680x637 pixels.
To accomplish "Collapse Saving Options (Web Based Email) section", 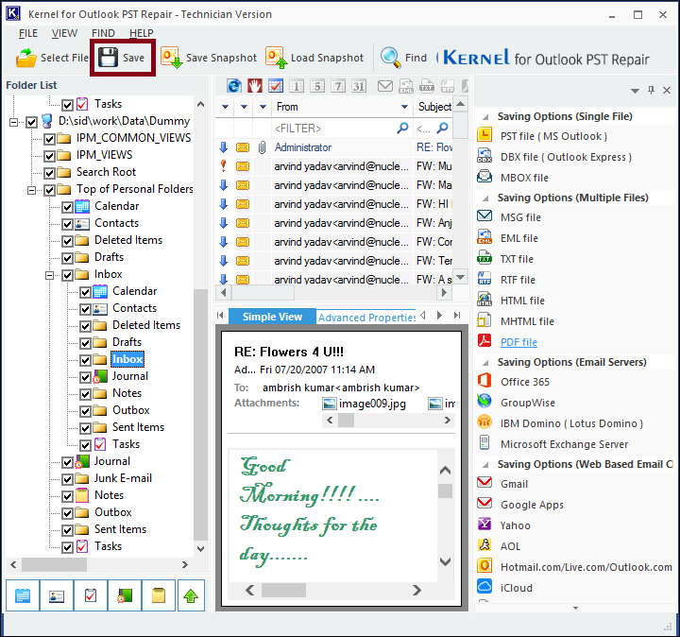I will tap(485, 465).
